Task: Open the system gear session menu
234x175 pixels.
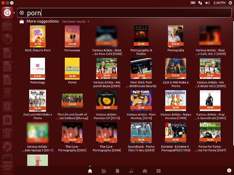Action: (230, 3)
